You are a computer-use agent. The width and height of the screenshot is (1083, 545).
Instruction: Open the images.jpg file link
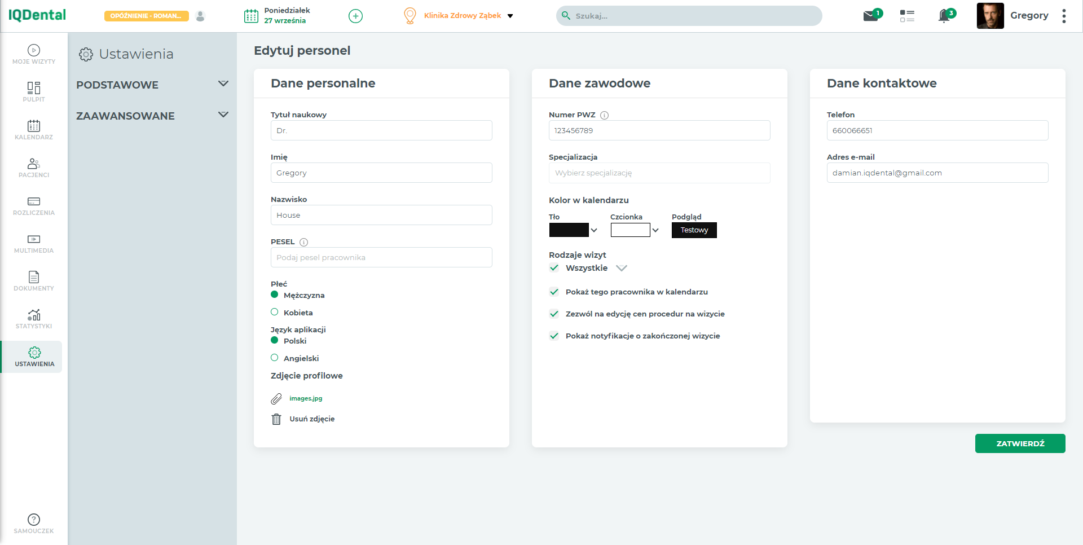[x=306, y=398]
